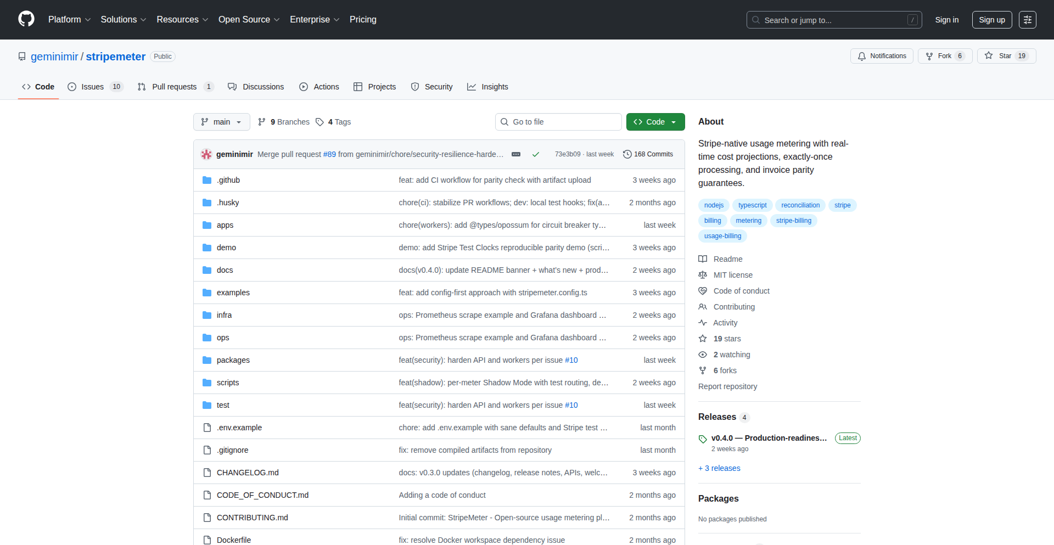The height and width of the screenshot is (545, 1054).
Task: Click the GitHub logo icon
Action: 26,19
